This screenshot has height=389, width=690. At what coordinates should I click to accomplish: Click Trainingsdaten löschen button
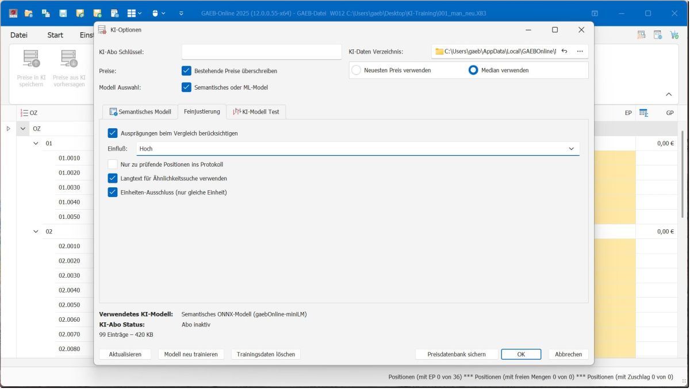(266, 355)
